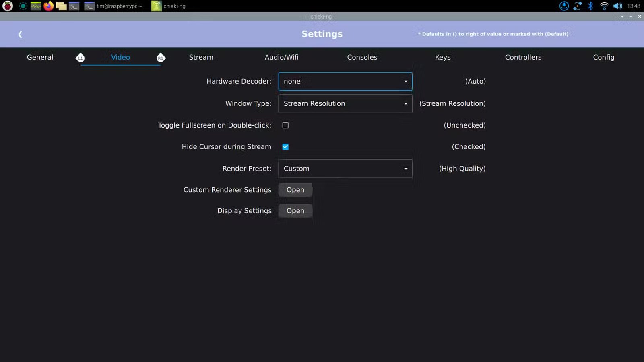Click the L1 previous-tab badge icon
This screenshot has height=362, width=644.
[x=80, y=58]
